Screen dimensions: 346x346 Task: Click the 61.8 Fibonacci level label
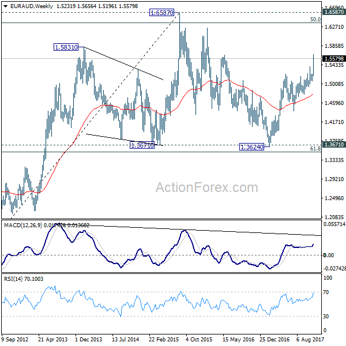click(315, 149)
